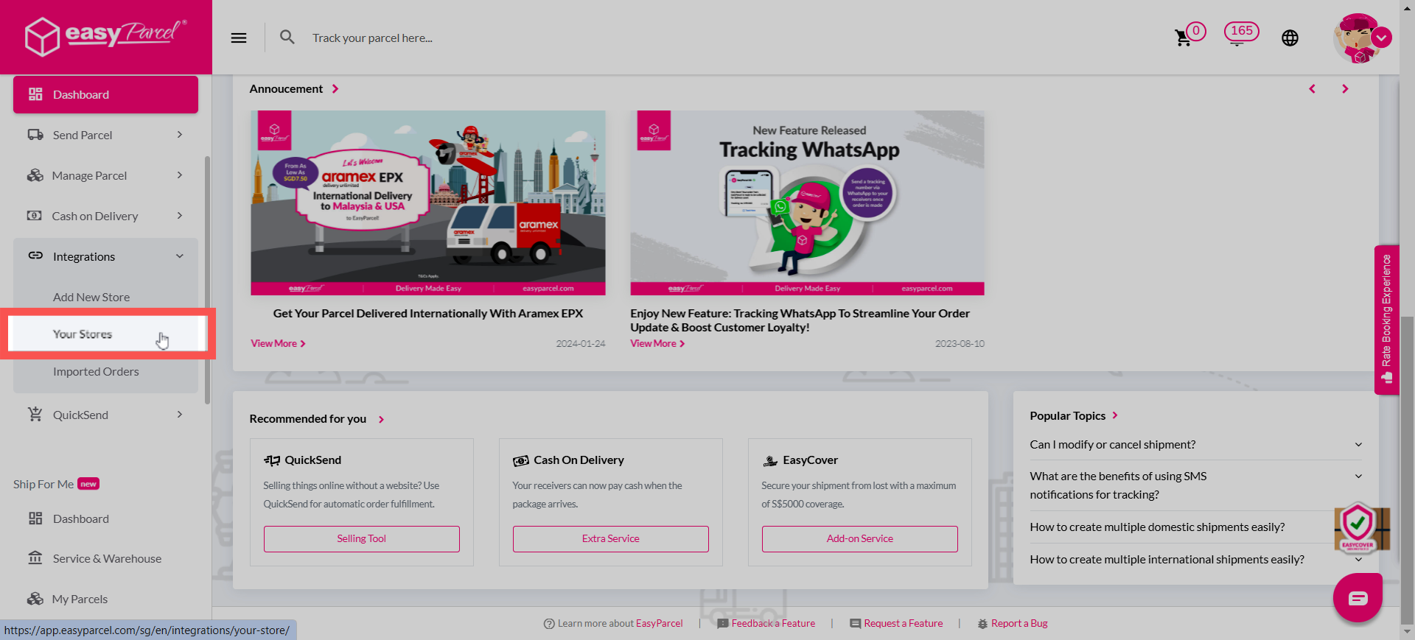Open Your Stores page
This screenshot has width=1415, height=640.
click(107, 334)
